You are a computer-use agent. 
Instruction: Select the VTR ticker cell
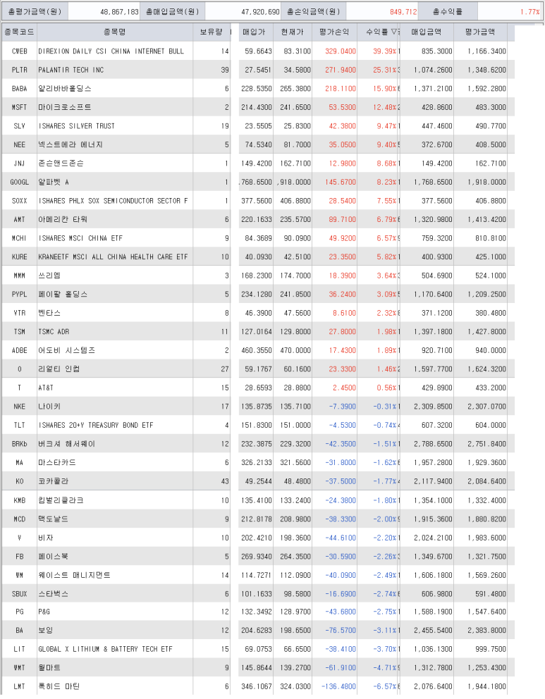tap(19, 314)
